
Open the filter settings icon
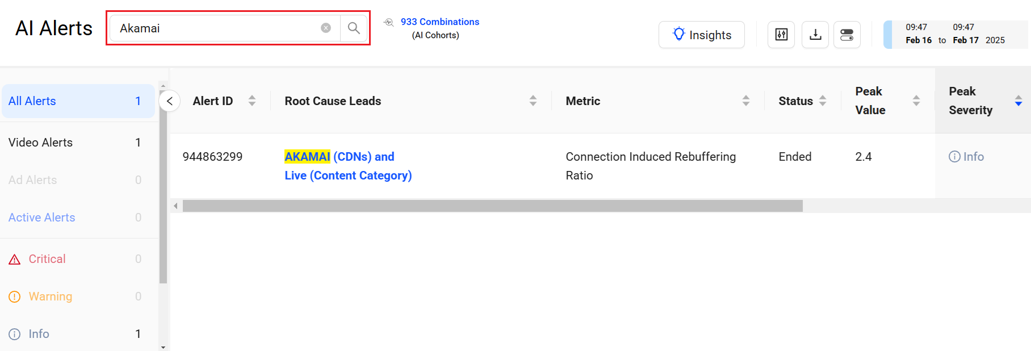point(781,35)
